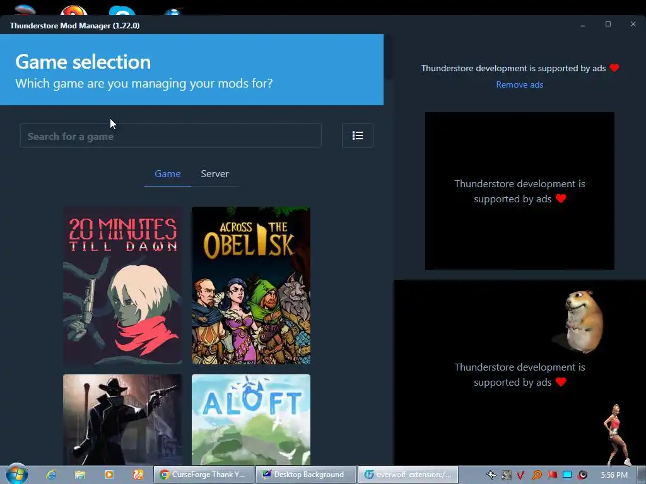Click the dancing woman desktop figure

(x=617, y=434)
